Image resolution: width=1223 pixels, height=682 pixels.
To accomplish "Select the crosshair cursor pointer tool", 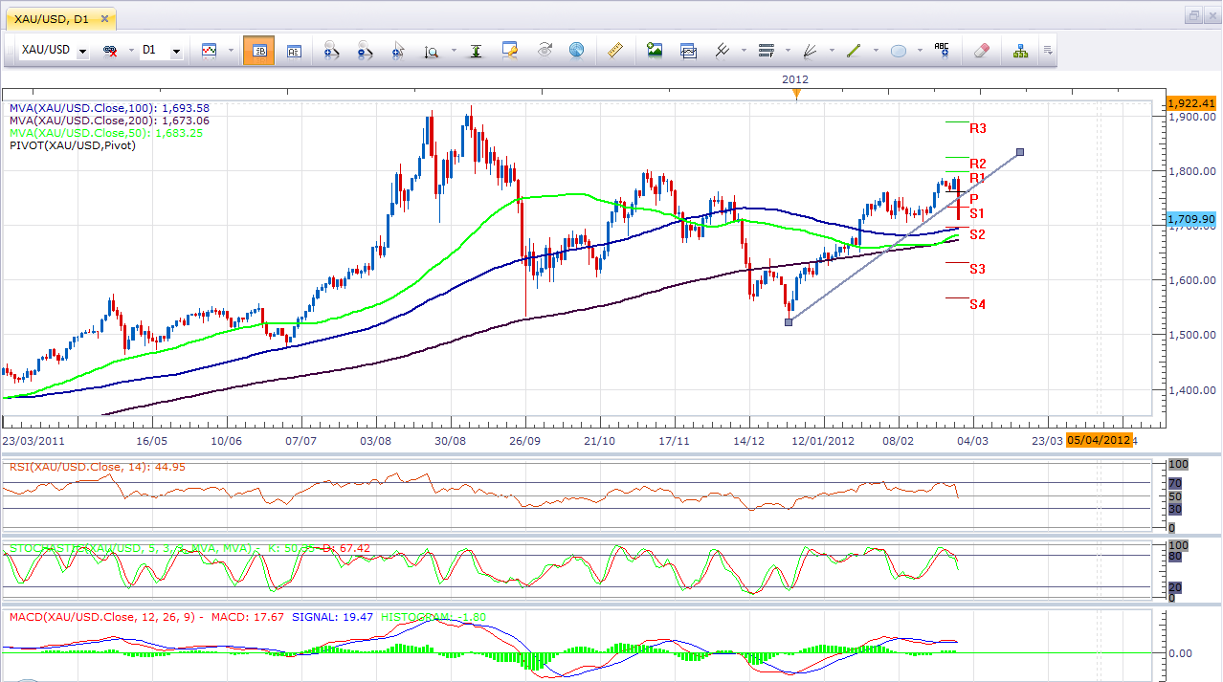I will coord(398,51).
